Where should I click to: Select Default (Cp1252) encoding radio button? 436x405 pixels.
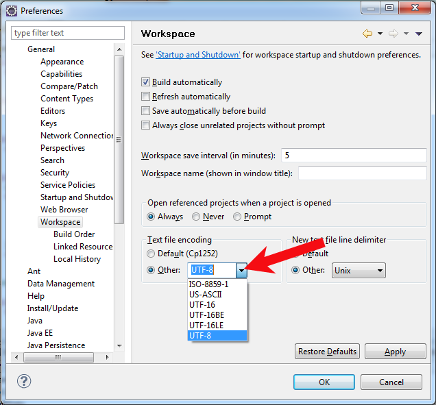click(151, 254)
